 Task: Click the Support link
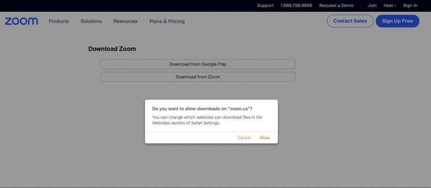click(x=265, y=5)
